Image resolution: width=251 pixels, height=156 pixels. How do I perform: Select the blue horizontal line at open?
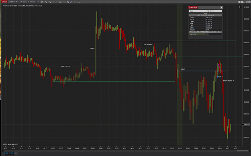coord(202,71)
